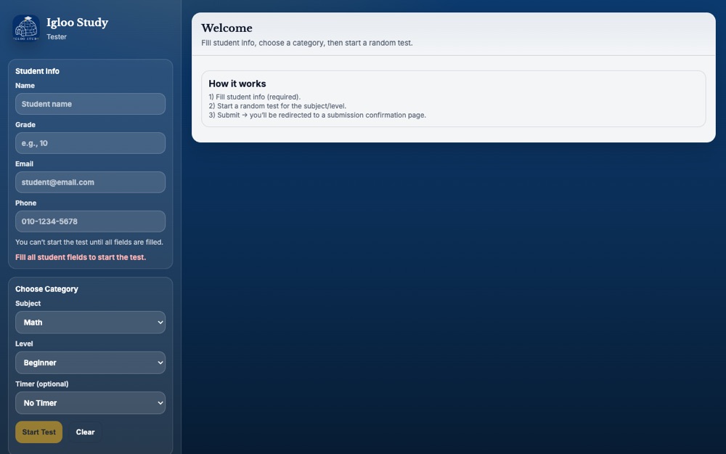Click the 'How it works' heading
Image resolution: width=726 pixels, height=454 pixels.
(237, 84)
